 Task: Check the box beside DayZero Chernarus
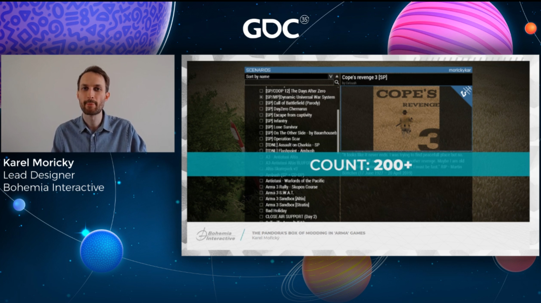(x=261, y=109)
